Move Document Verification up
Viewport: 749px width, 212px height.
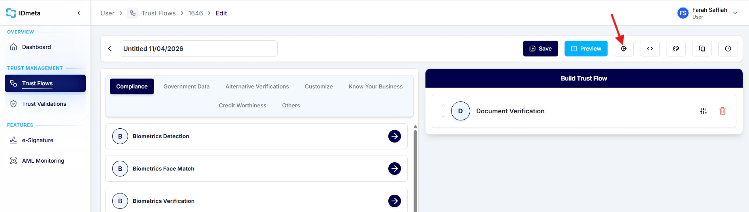pos(443,105)
